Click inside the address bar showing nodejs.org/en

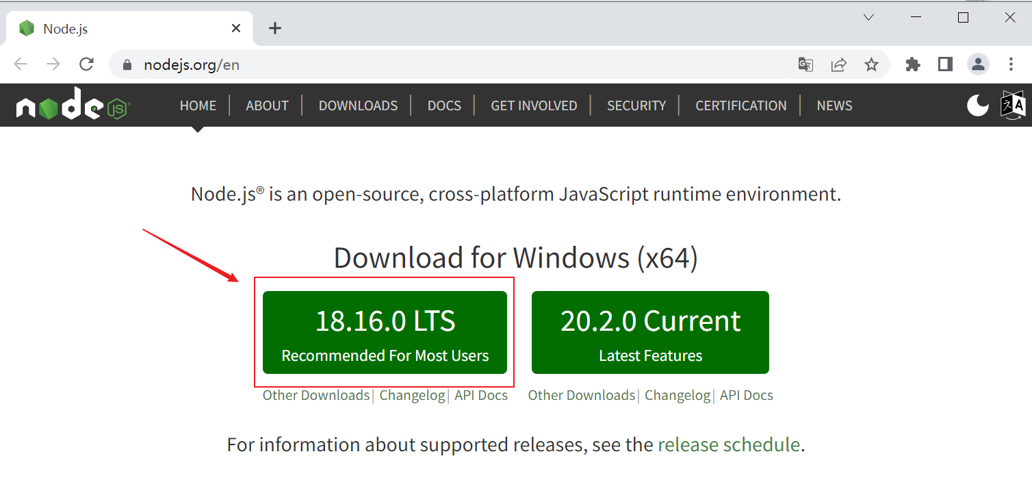192,64
